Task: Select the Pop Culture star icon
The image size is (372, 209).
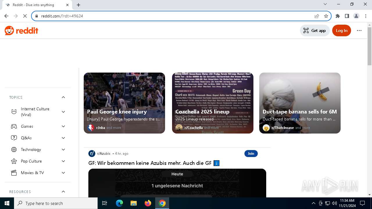Action: [x=14, y=161]
